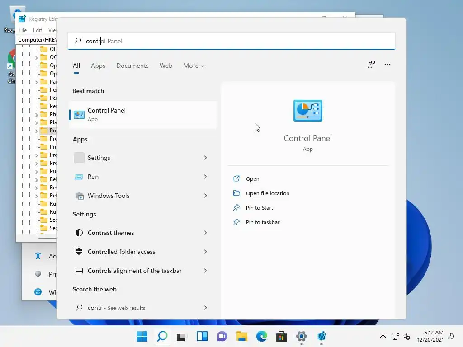Click the taskbar alignment setting icon
463x347 pixels.
[79, 271]
